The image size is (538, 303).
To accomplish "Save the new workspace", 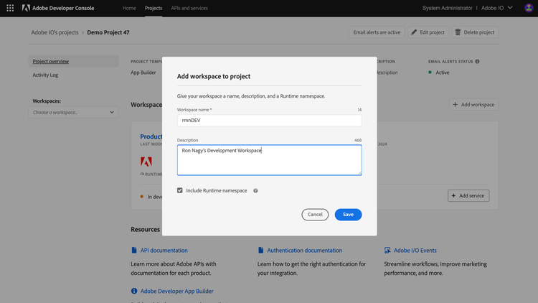I will point(348,215).
